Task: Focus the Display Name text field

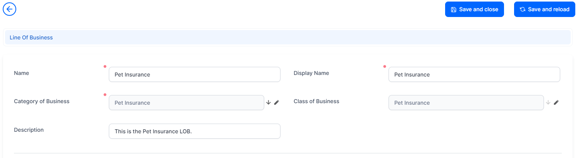Action: pyautogui.click(x=474, y=75)
